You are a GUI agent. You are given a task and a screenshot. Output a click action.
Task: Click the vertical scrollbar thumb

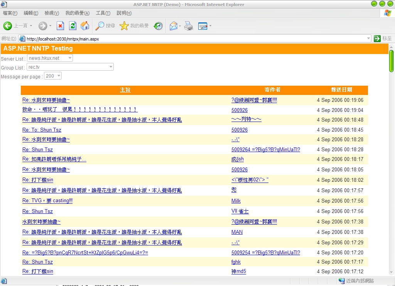click(x=391, y=61)
